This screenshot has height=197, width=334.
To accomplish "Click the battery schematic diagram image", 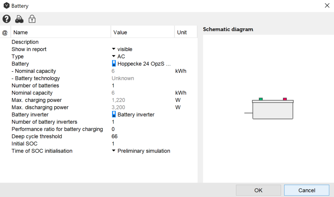I will tap(273, 109).
